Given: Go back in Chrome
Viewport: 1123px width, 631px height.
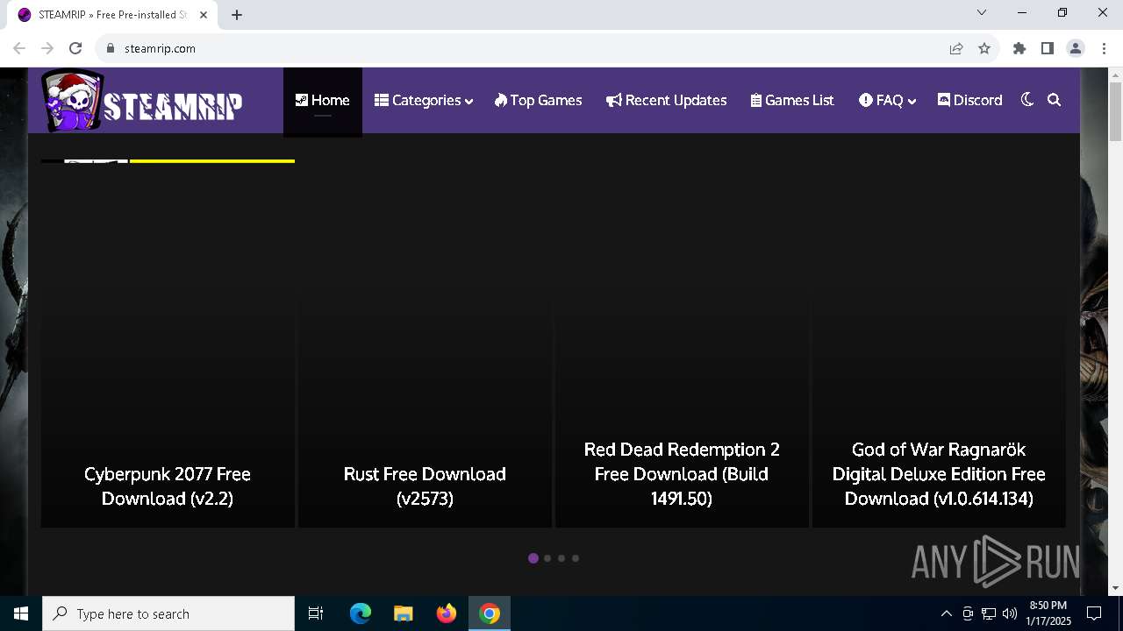Looking at the screenshot, I should (19, 48).
